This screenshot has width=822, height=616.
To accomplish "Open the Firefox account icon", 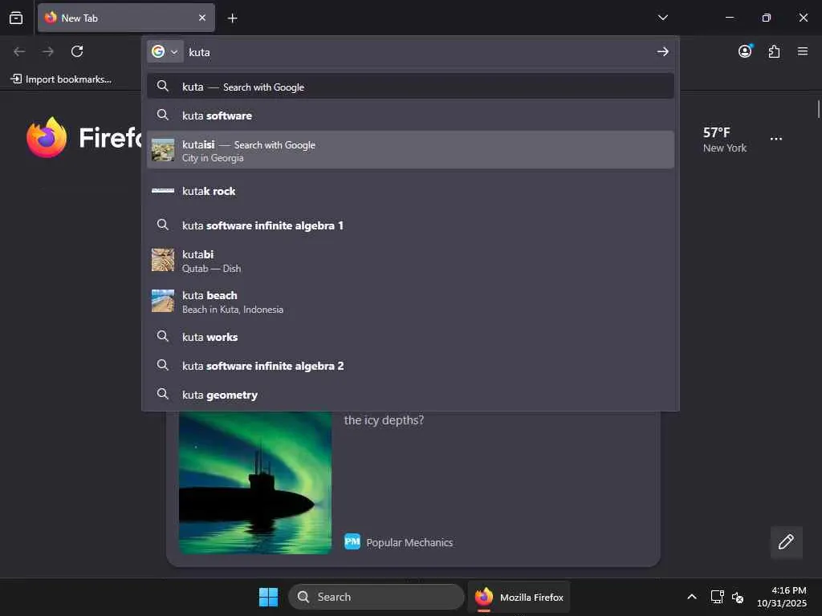I will (x=745, y=51).
